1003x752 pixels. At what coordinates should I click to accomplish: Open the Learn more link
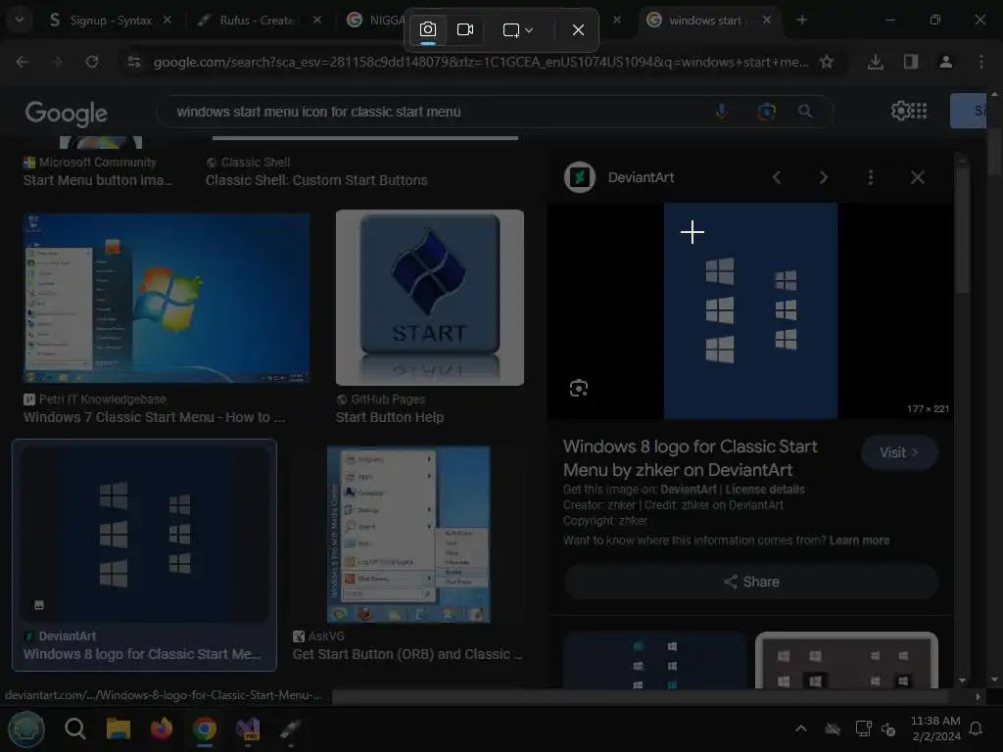pyautogui.click(x=859, y=540)
